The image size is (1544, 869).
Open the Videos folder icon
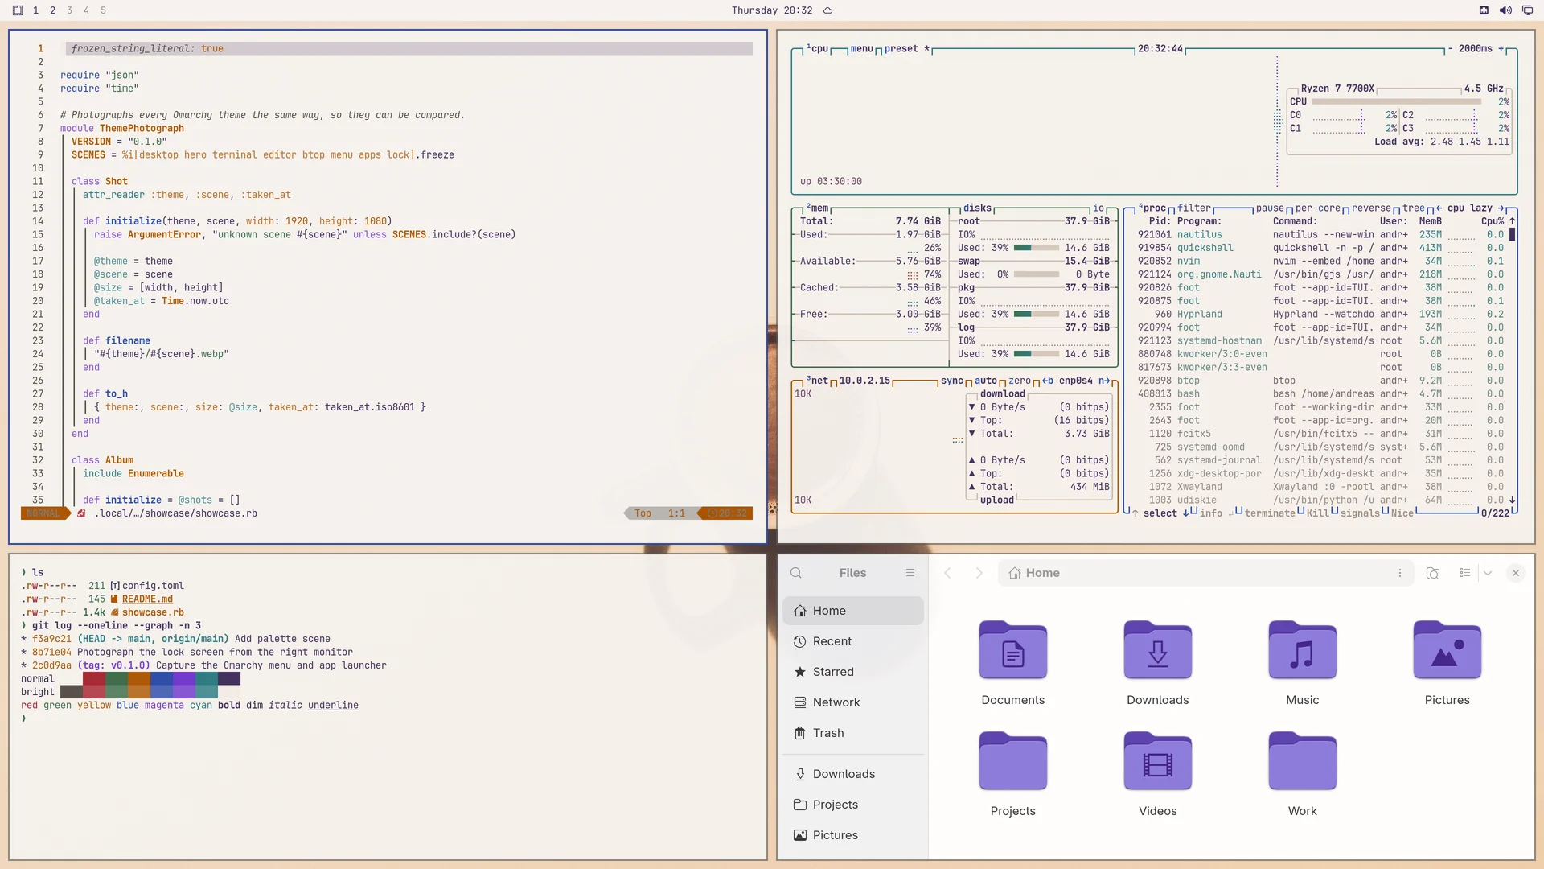tap(1157, 761)
